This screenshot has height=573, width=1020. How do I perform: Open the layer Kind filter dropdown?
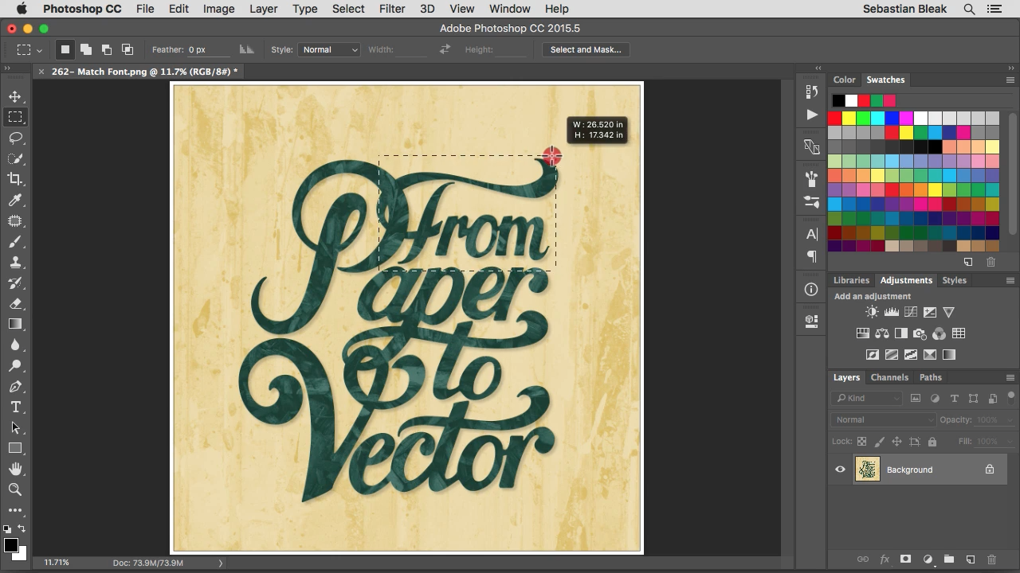point(867,398)
